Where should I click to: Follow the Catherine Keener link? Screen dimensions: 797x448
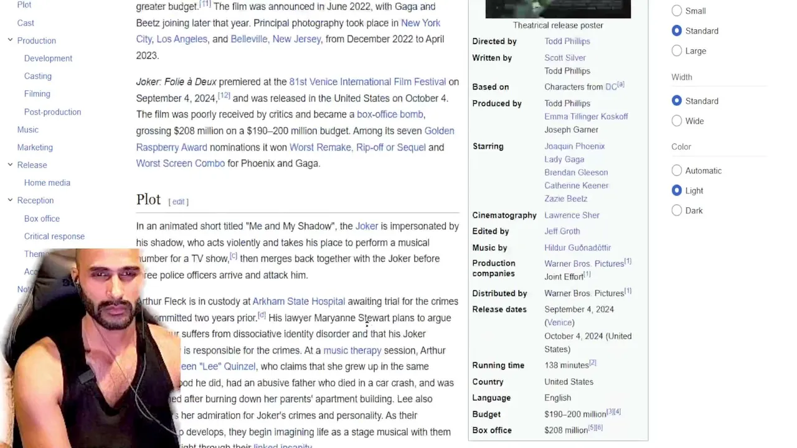pyautogui.click(x=577, y=185)
